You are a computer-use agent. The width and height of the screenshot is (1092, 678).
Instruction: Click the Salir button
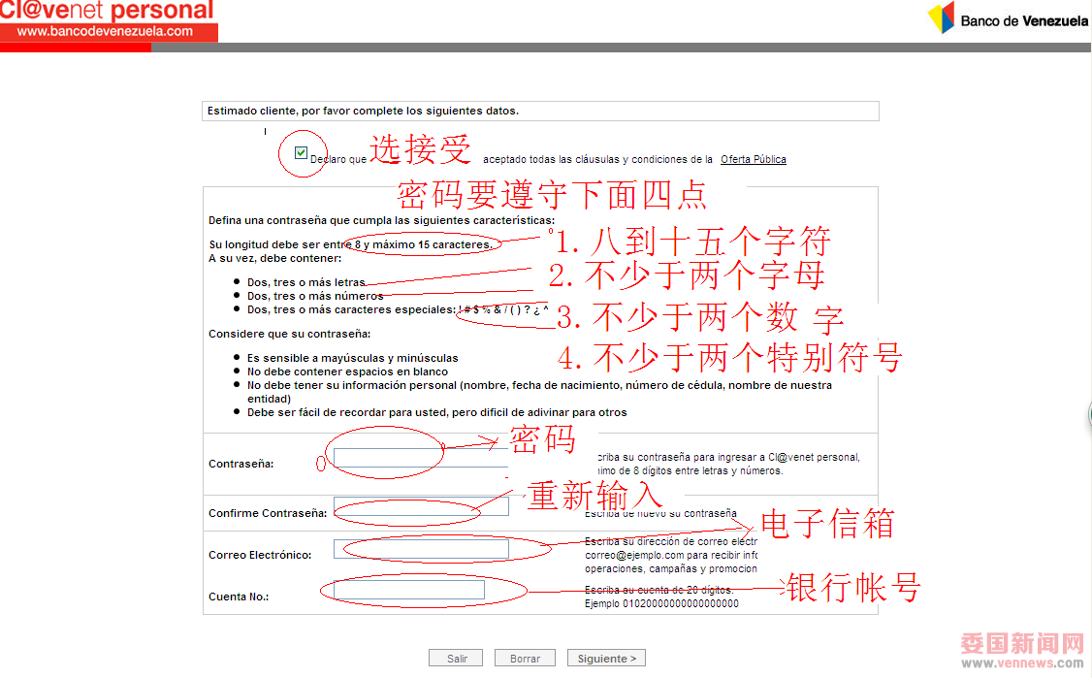click(x=456, y=659)
